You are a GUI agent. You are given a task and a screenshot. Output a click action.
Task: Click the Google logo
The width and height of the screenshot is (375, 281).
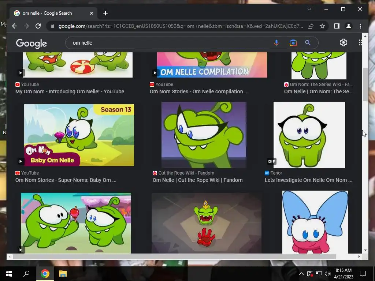31,43
